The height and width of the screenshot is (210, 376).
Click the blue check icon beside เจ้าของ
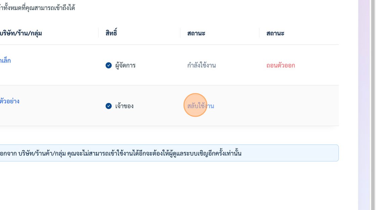pos(109,106)
